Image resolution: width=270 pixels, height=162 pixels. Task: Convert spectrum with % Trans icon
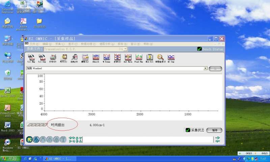pos(107,58)
